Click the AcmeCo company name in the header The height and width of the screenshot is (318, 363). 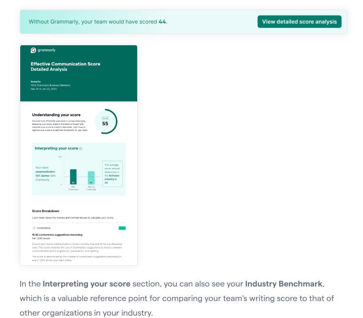[x=36, y=82]
